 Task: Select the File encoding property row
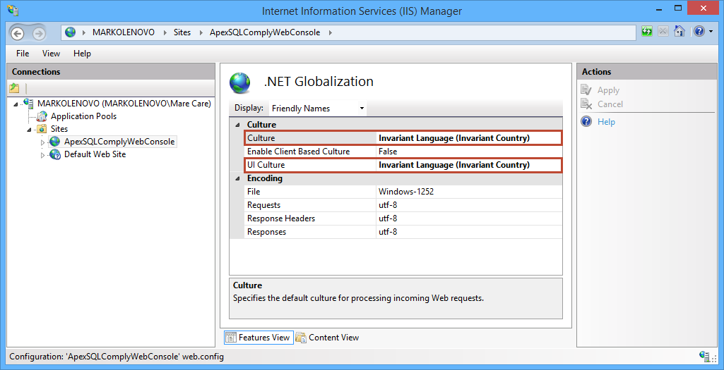coord(403,191)
